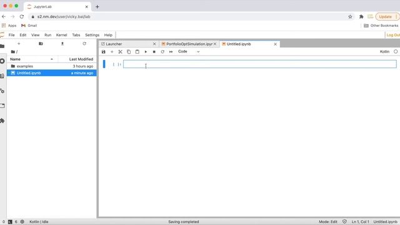Screen dimensions: 400x225
Task: Create a new launcher in file browser
Action: (19, 44)
